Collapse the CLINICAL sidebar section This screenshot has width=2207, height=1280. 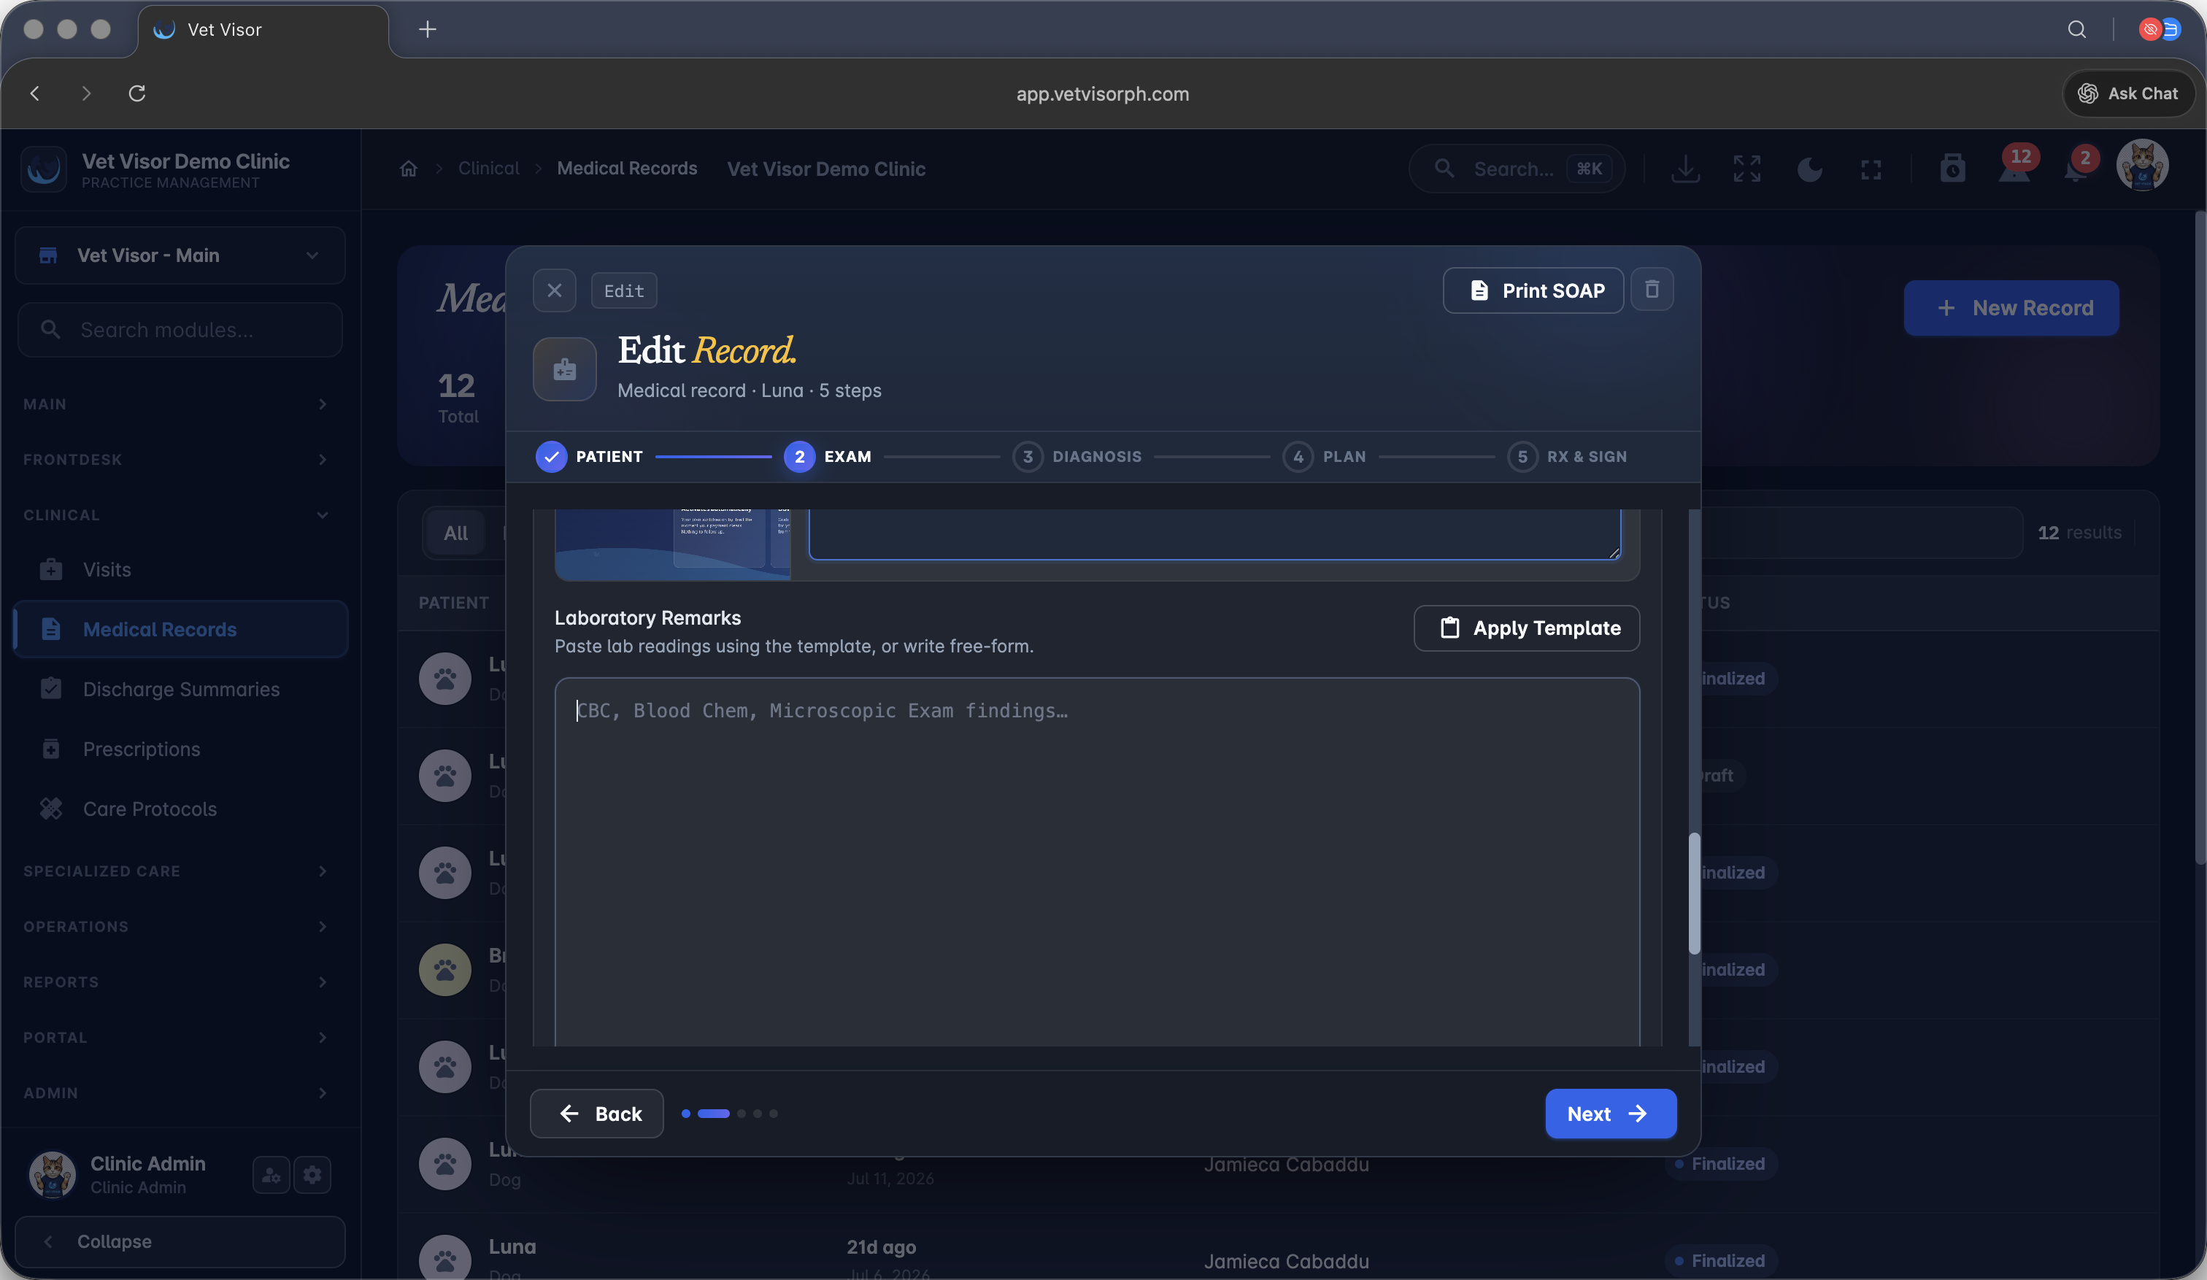pos(175,514)
